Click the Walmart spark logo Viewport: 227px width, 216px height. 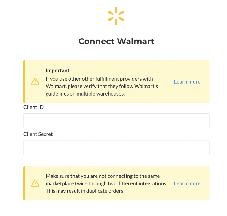click(116, 16)
